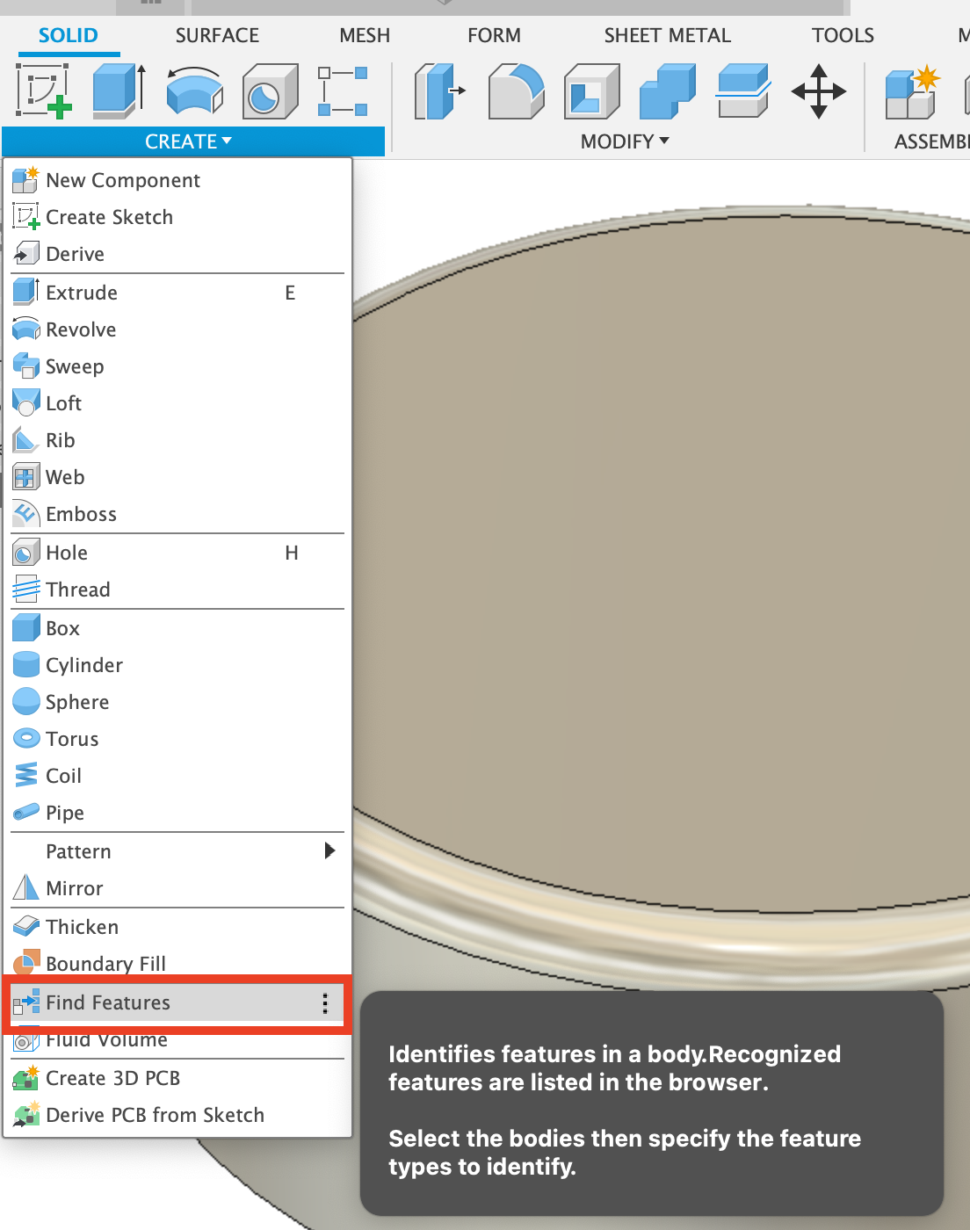The image size is (970, 1230).
Task: Choose Find Features from the Create menu
Action: pos(108,1002)
